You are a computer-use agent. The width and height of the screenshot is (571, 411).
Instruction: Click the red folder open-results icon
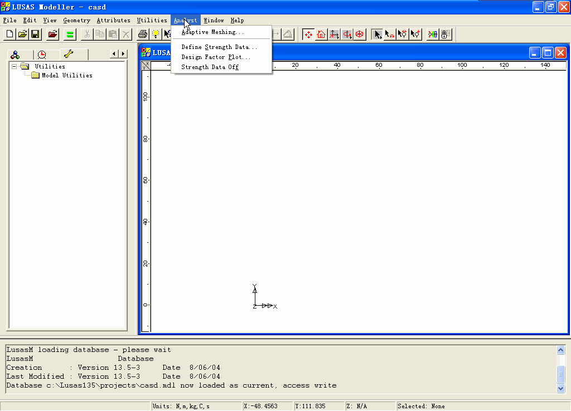click(x=53, y=35)
